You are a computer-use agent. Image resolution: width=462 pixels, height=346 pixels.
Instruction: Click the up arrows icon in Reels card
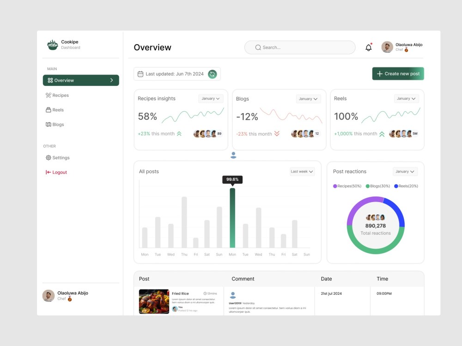(x=382, y=134)
